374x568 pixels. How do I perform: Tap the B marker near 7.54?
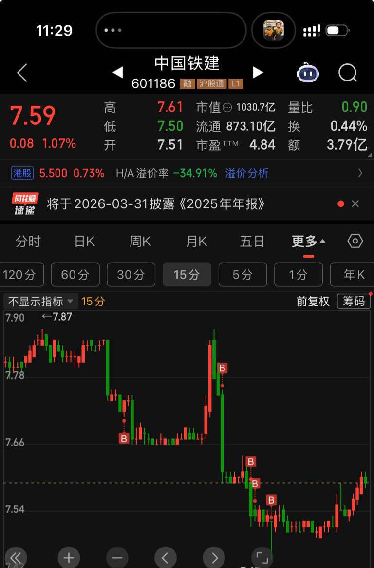tap(271, 500)
